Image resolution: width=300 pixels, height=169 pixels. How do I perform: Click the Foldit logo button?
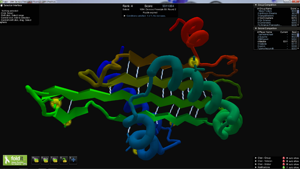click(x=15, y=160)
